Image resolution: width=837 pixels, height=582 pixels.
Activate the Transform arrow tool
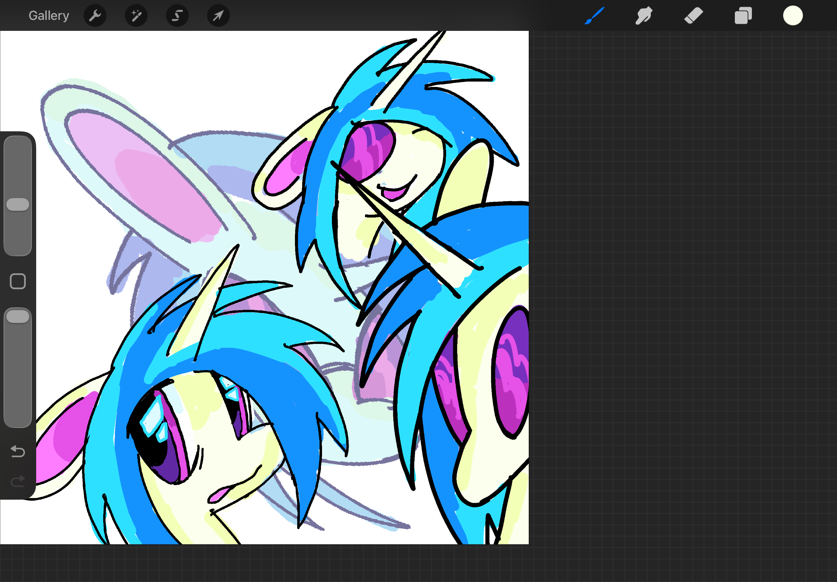pyautogui.click(x=218, y=16)
